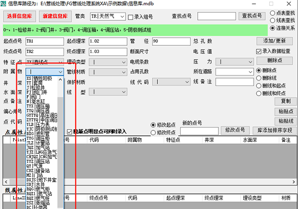Select the 点表查找 radio button
The image size is (298, 209).
272,13
